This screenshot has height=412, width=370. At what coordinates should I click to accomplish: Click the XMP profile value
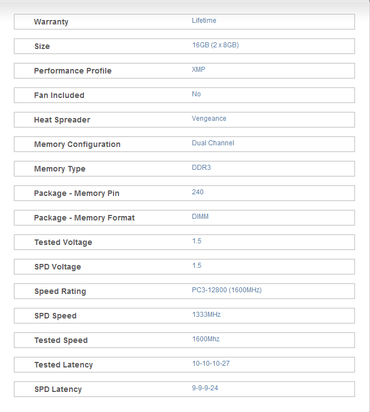[x=199, y=70]
